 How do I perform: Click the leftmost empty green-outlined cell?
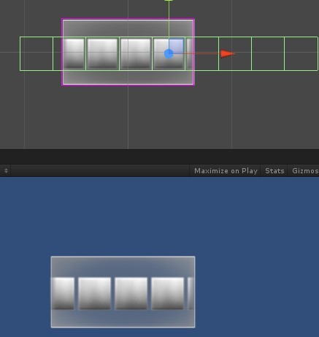[x=36, y=54]
